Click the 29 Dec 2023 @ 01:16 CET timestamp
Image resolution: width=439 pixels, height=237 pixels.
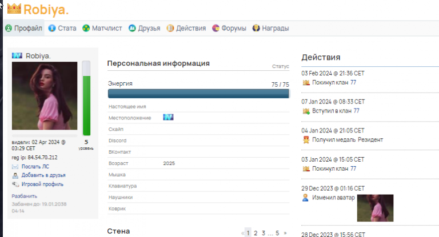point(333,188)
